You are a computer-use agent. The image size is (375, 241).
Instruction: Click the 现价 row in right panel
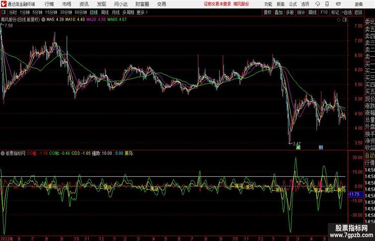pyautogui.click(x=370, y=99)
